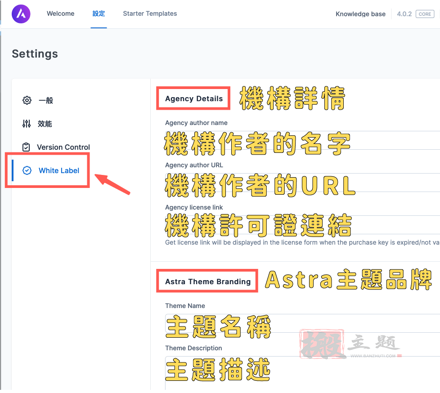Click the checkmark badge icon for White Label
440x393 pixels.
(27, 170)
